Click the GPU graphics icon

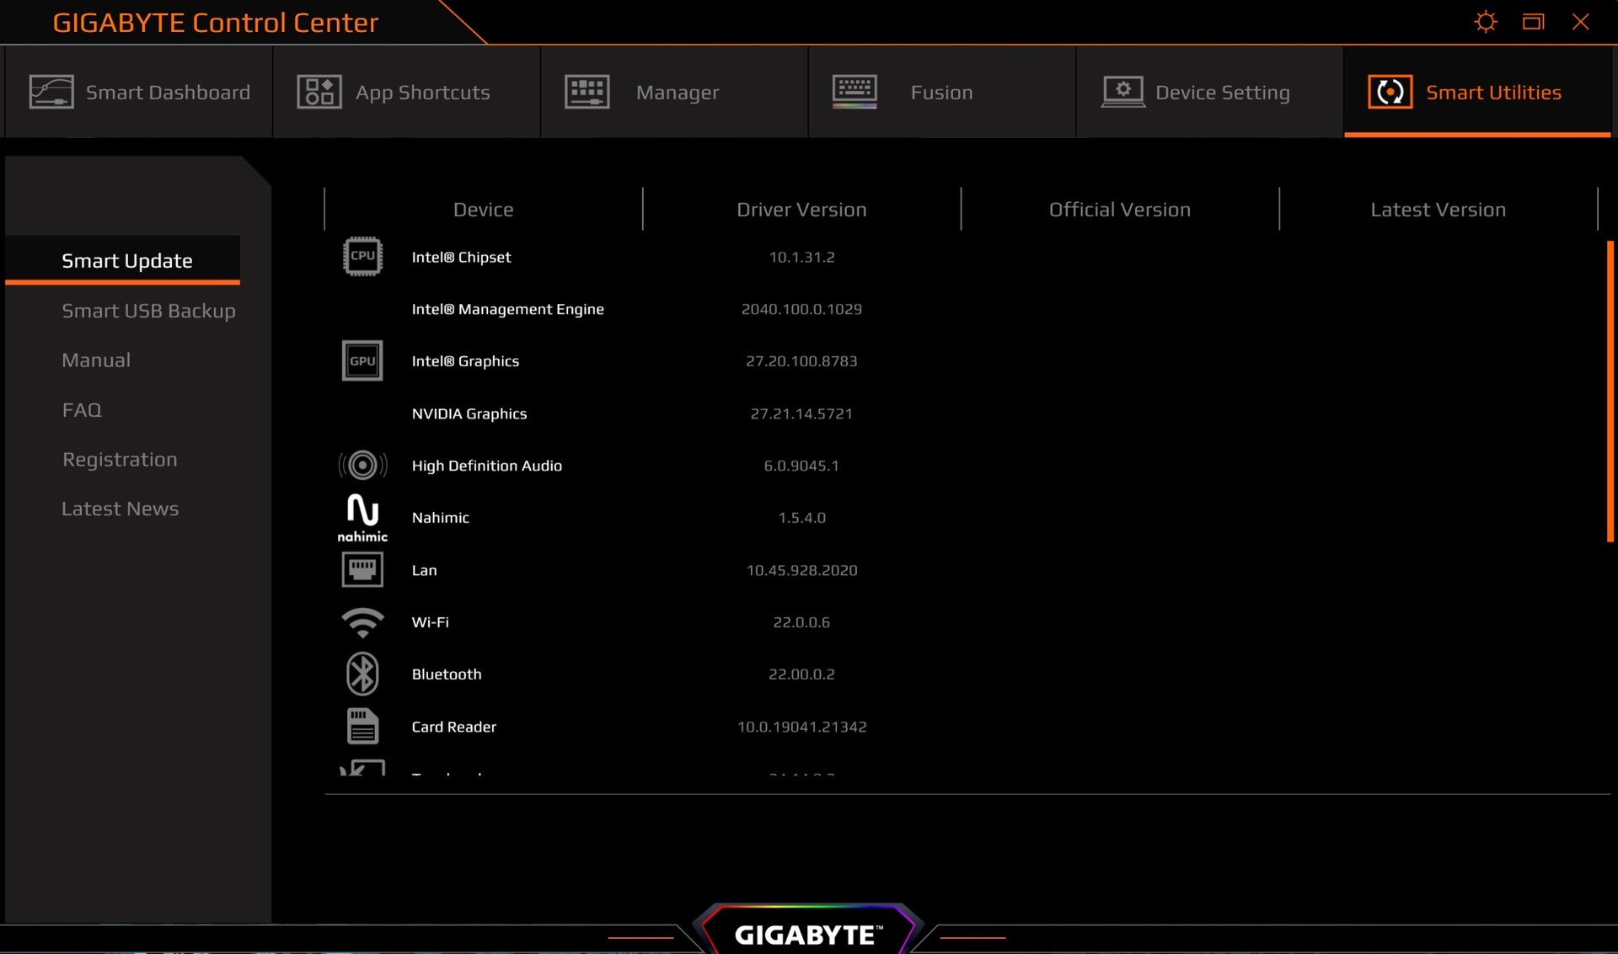click(362, 361)
